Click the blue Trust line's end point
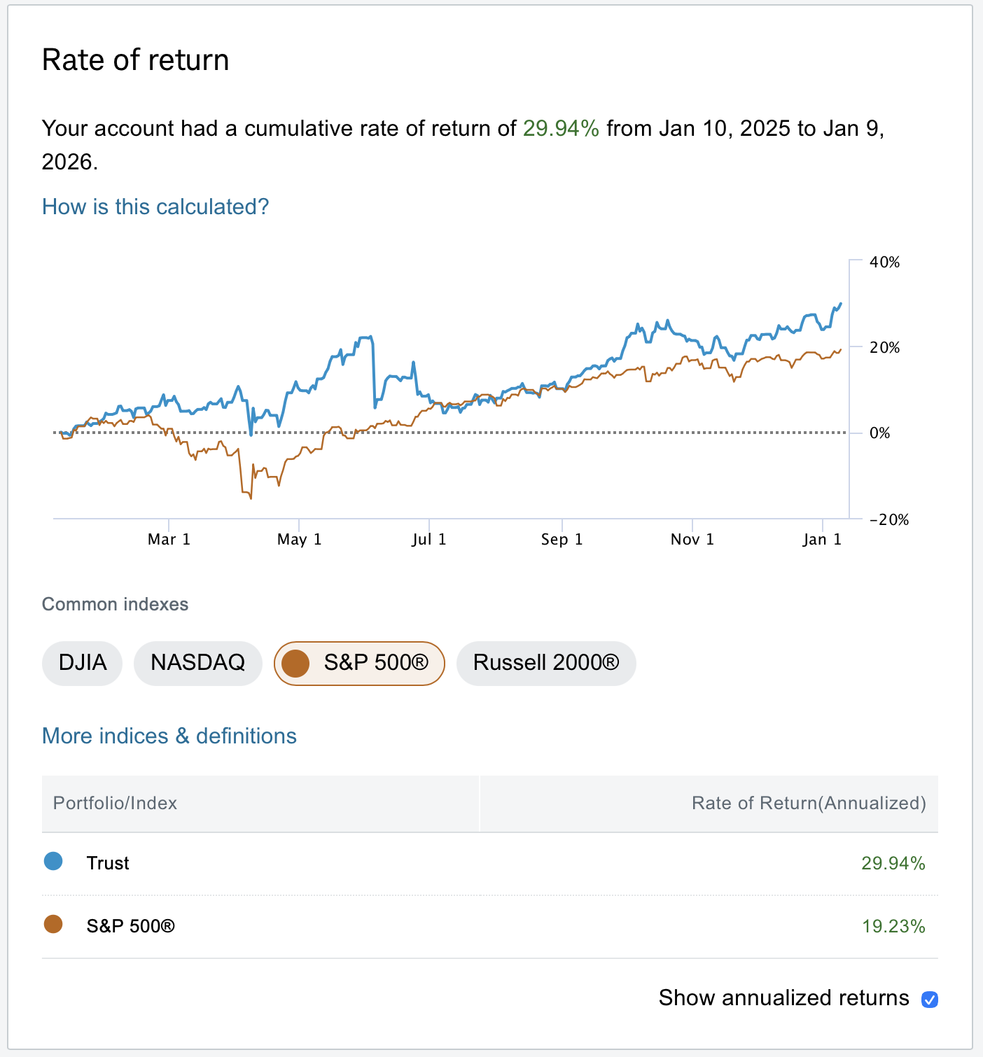The image size is (983, 1057). point(840,304)
